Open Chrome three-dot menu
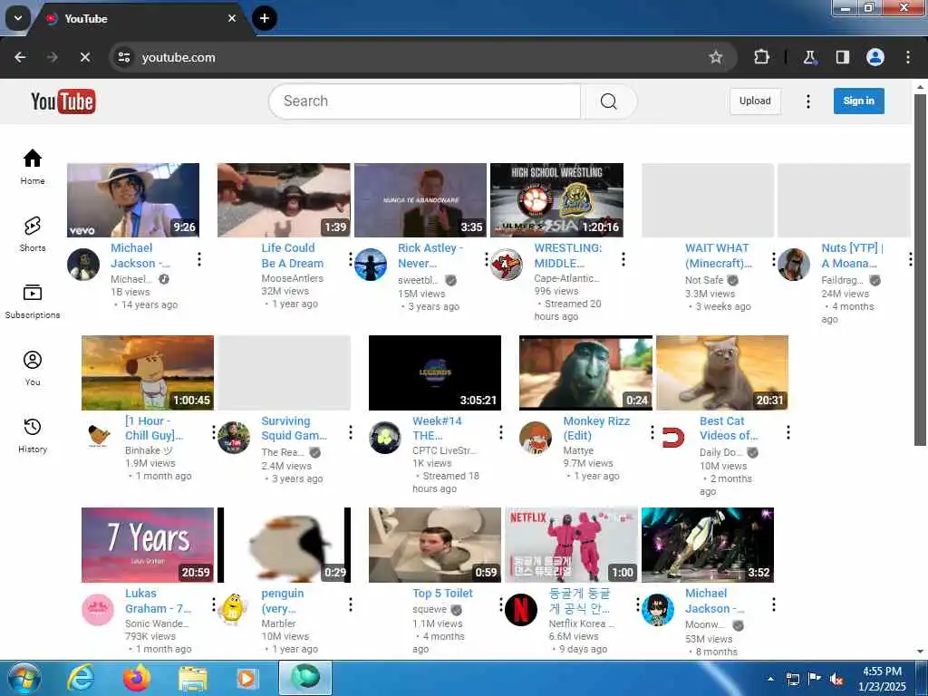Image resolution: width=928 pixels, height=696 pixels. pos(908,57)
